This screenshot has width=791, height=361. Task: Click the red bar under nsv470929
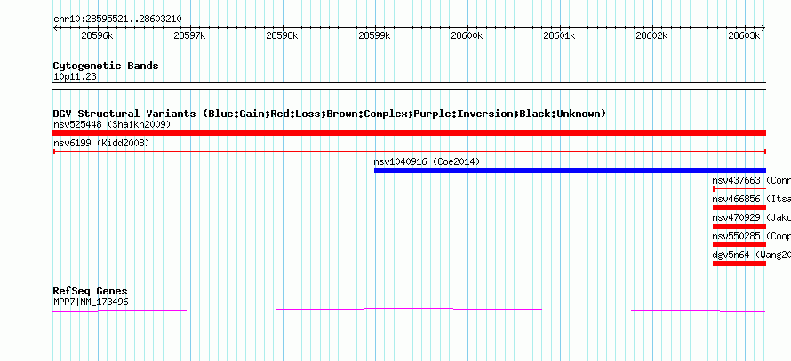739,226
